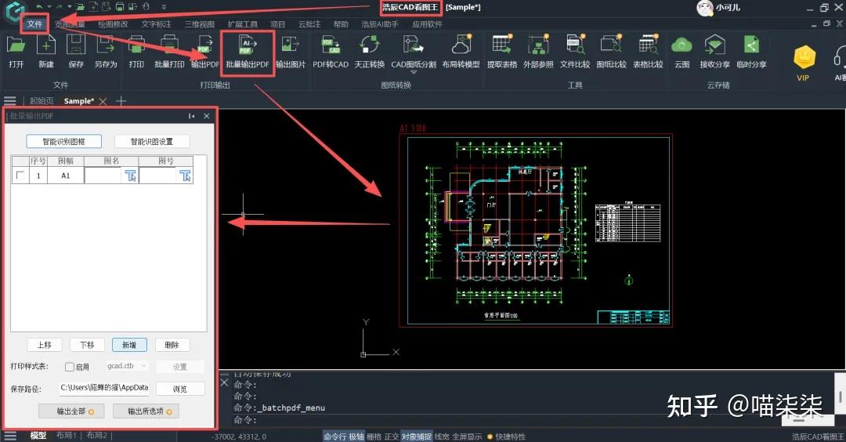Click 接收分享 icon
The image size is (846, 442).
(714, 52)
